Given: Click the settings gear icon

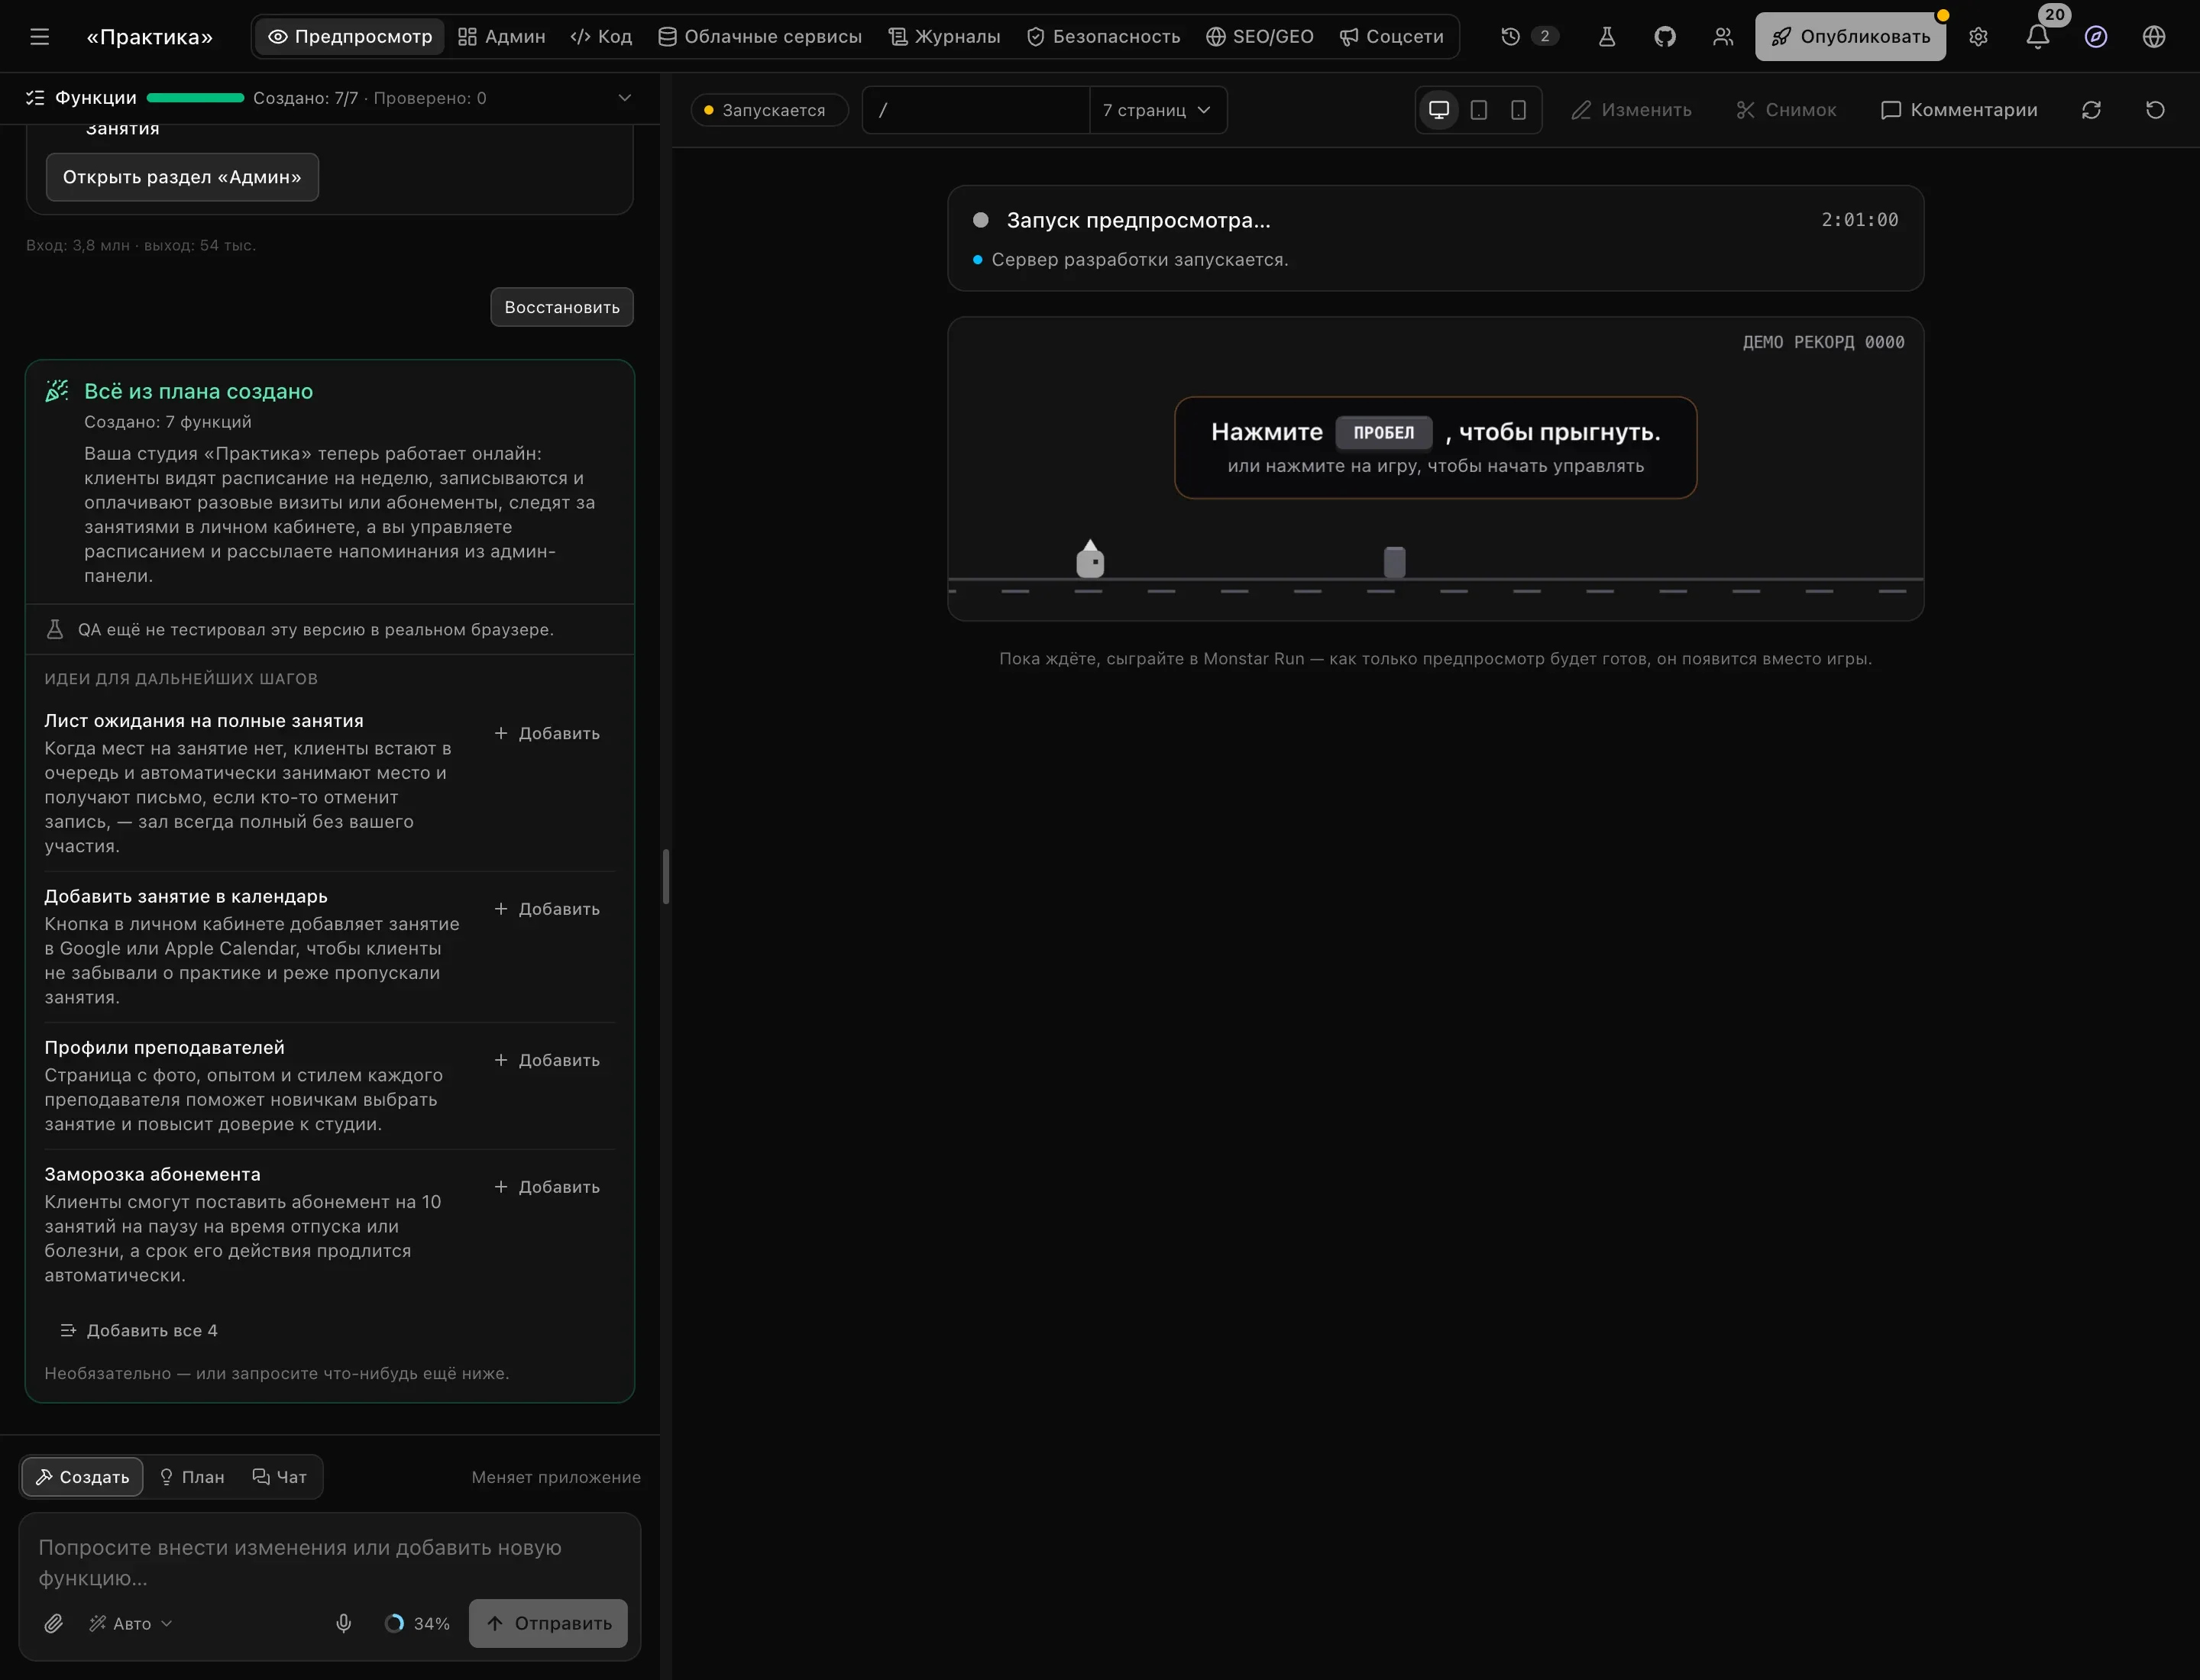Looking at the screenshot, I should (1978, 37).
